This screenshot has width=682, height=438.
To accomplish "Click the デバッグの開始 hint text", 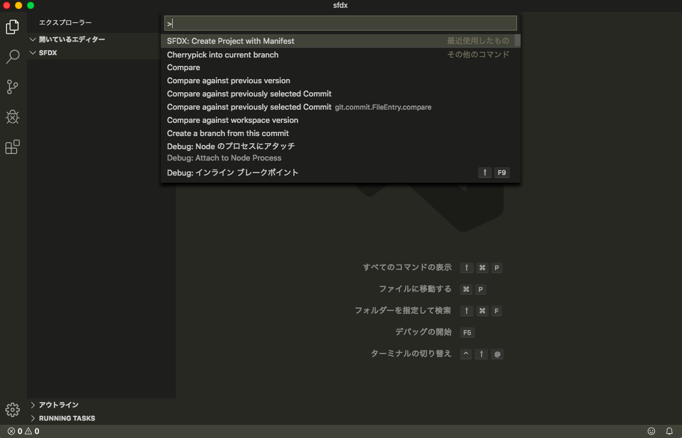I will pyautogui.click(x=423, y=332).
